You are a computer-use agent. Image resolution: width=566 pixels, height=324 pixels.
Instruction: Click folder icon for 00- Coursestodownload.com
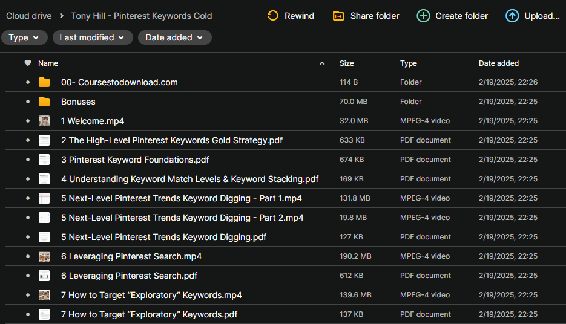point(44,82)
